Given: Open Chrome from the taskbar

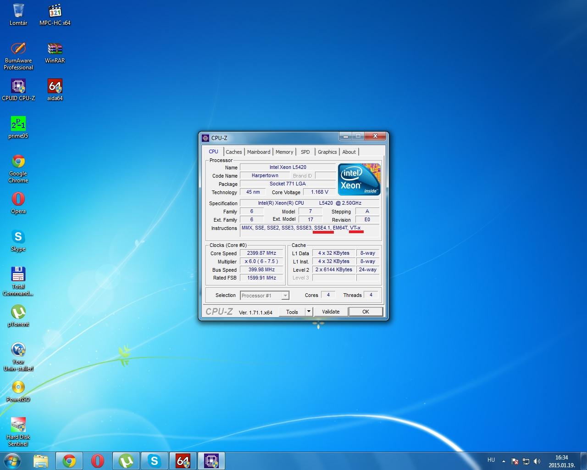Looking at the screenshot, I should tap(69, 461).
